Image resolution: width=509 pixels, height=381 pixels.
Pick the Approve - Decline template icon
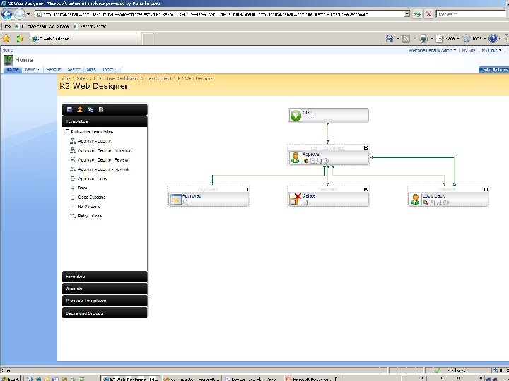[73, 141]
